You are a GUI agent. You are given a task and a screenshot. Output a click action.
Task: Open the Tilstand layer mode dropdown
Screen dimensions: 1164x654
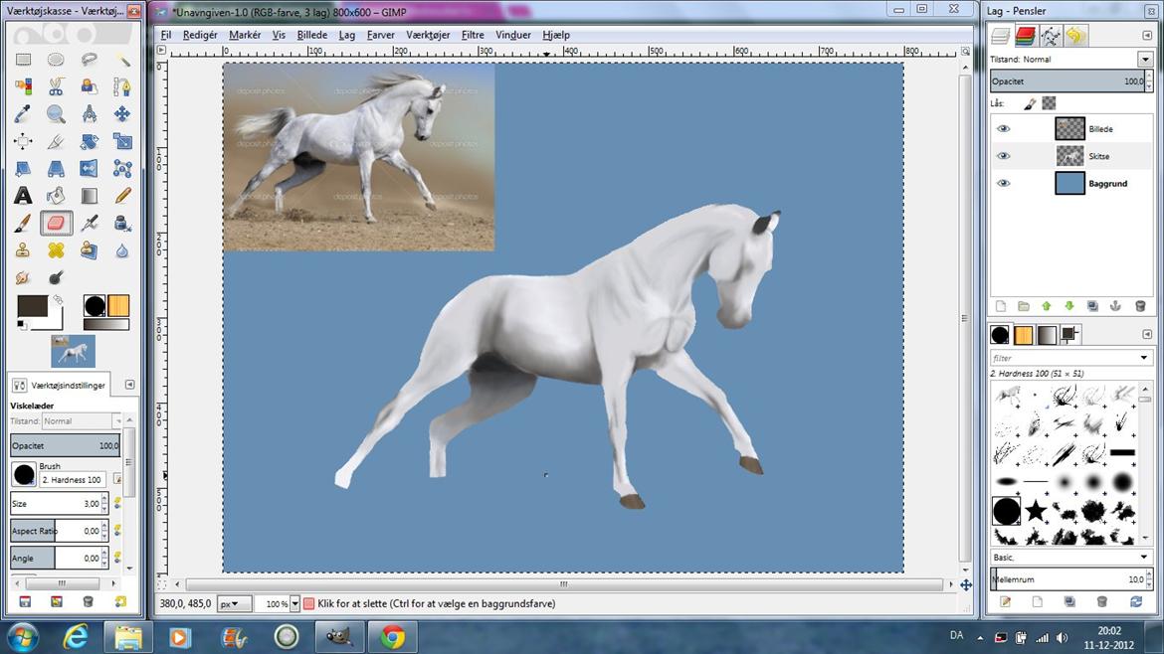point(1145,60)
